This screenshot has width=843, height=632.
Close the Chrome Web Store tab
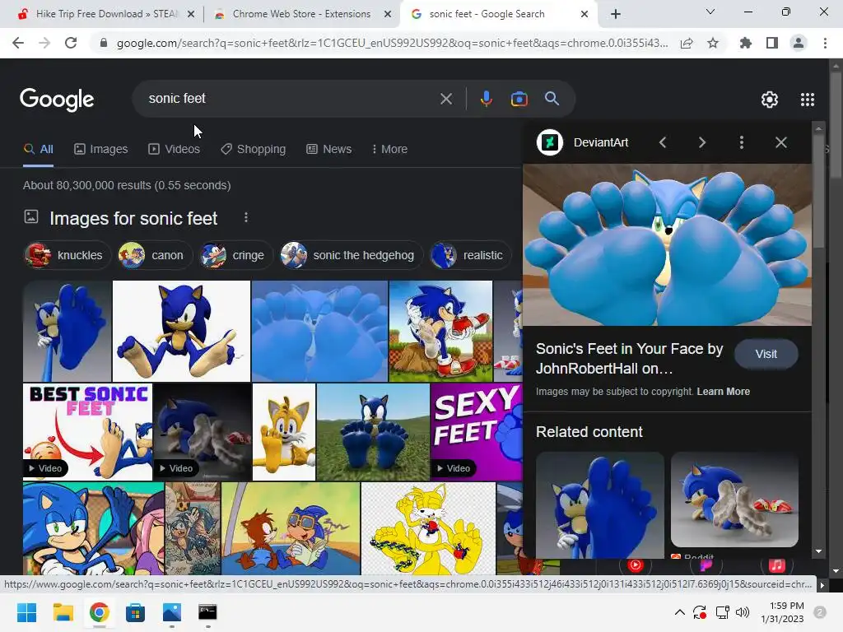(387, 14)
